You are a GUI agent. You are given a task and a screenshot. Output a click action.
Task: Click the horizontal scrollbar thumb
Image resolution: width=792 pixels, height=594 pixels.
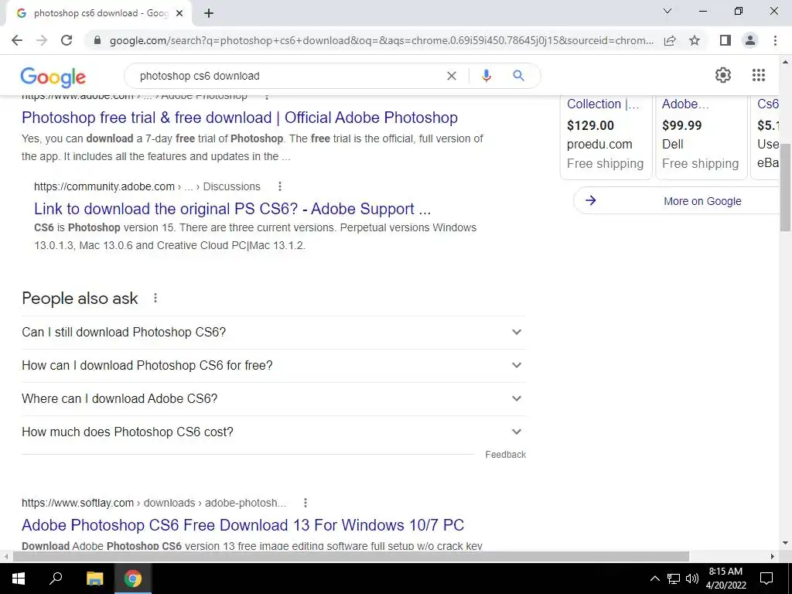(351, 556)
